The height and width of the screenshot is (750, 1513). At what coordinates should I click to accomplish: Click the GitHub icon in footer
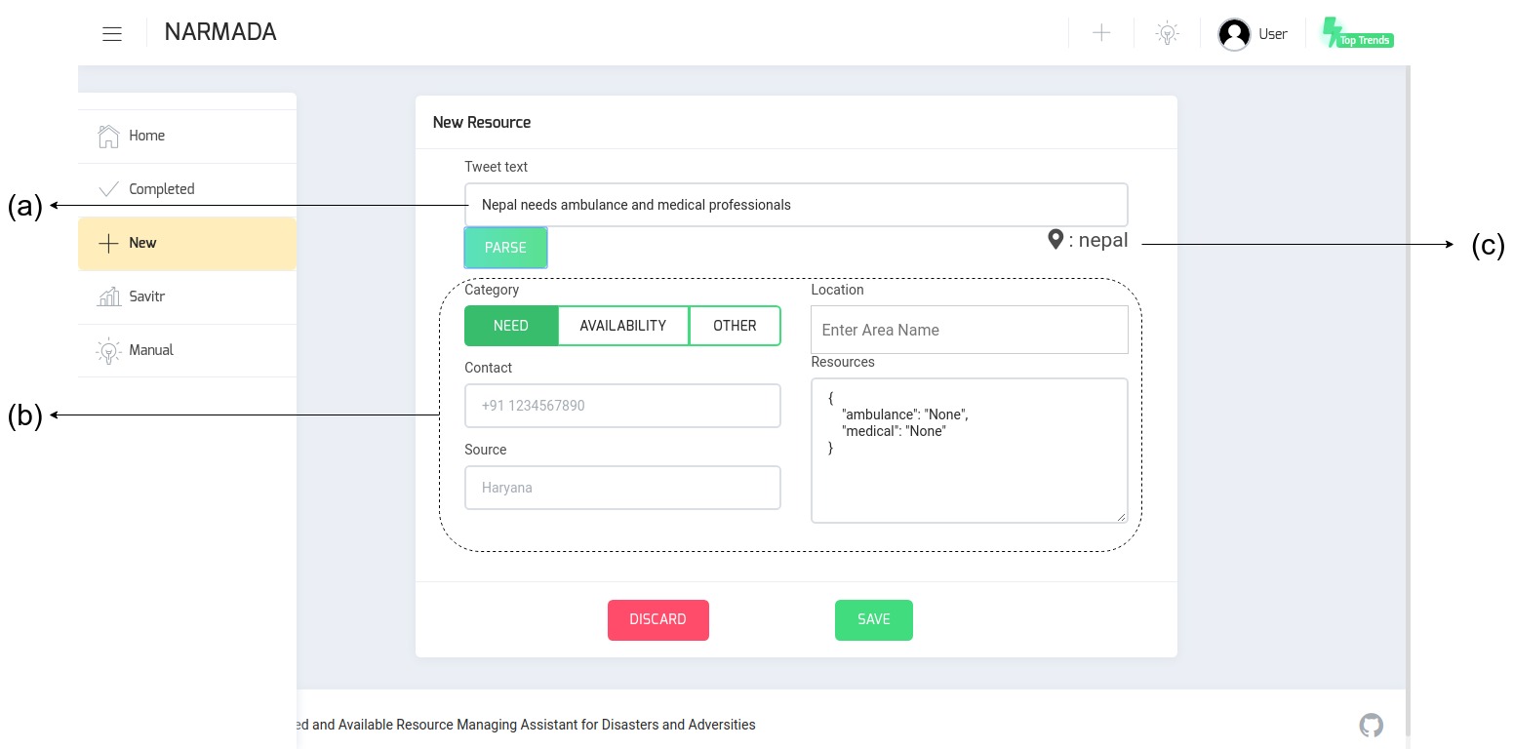pyautogui.click(x=1371, y=725)
